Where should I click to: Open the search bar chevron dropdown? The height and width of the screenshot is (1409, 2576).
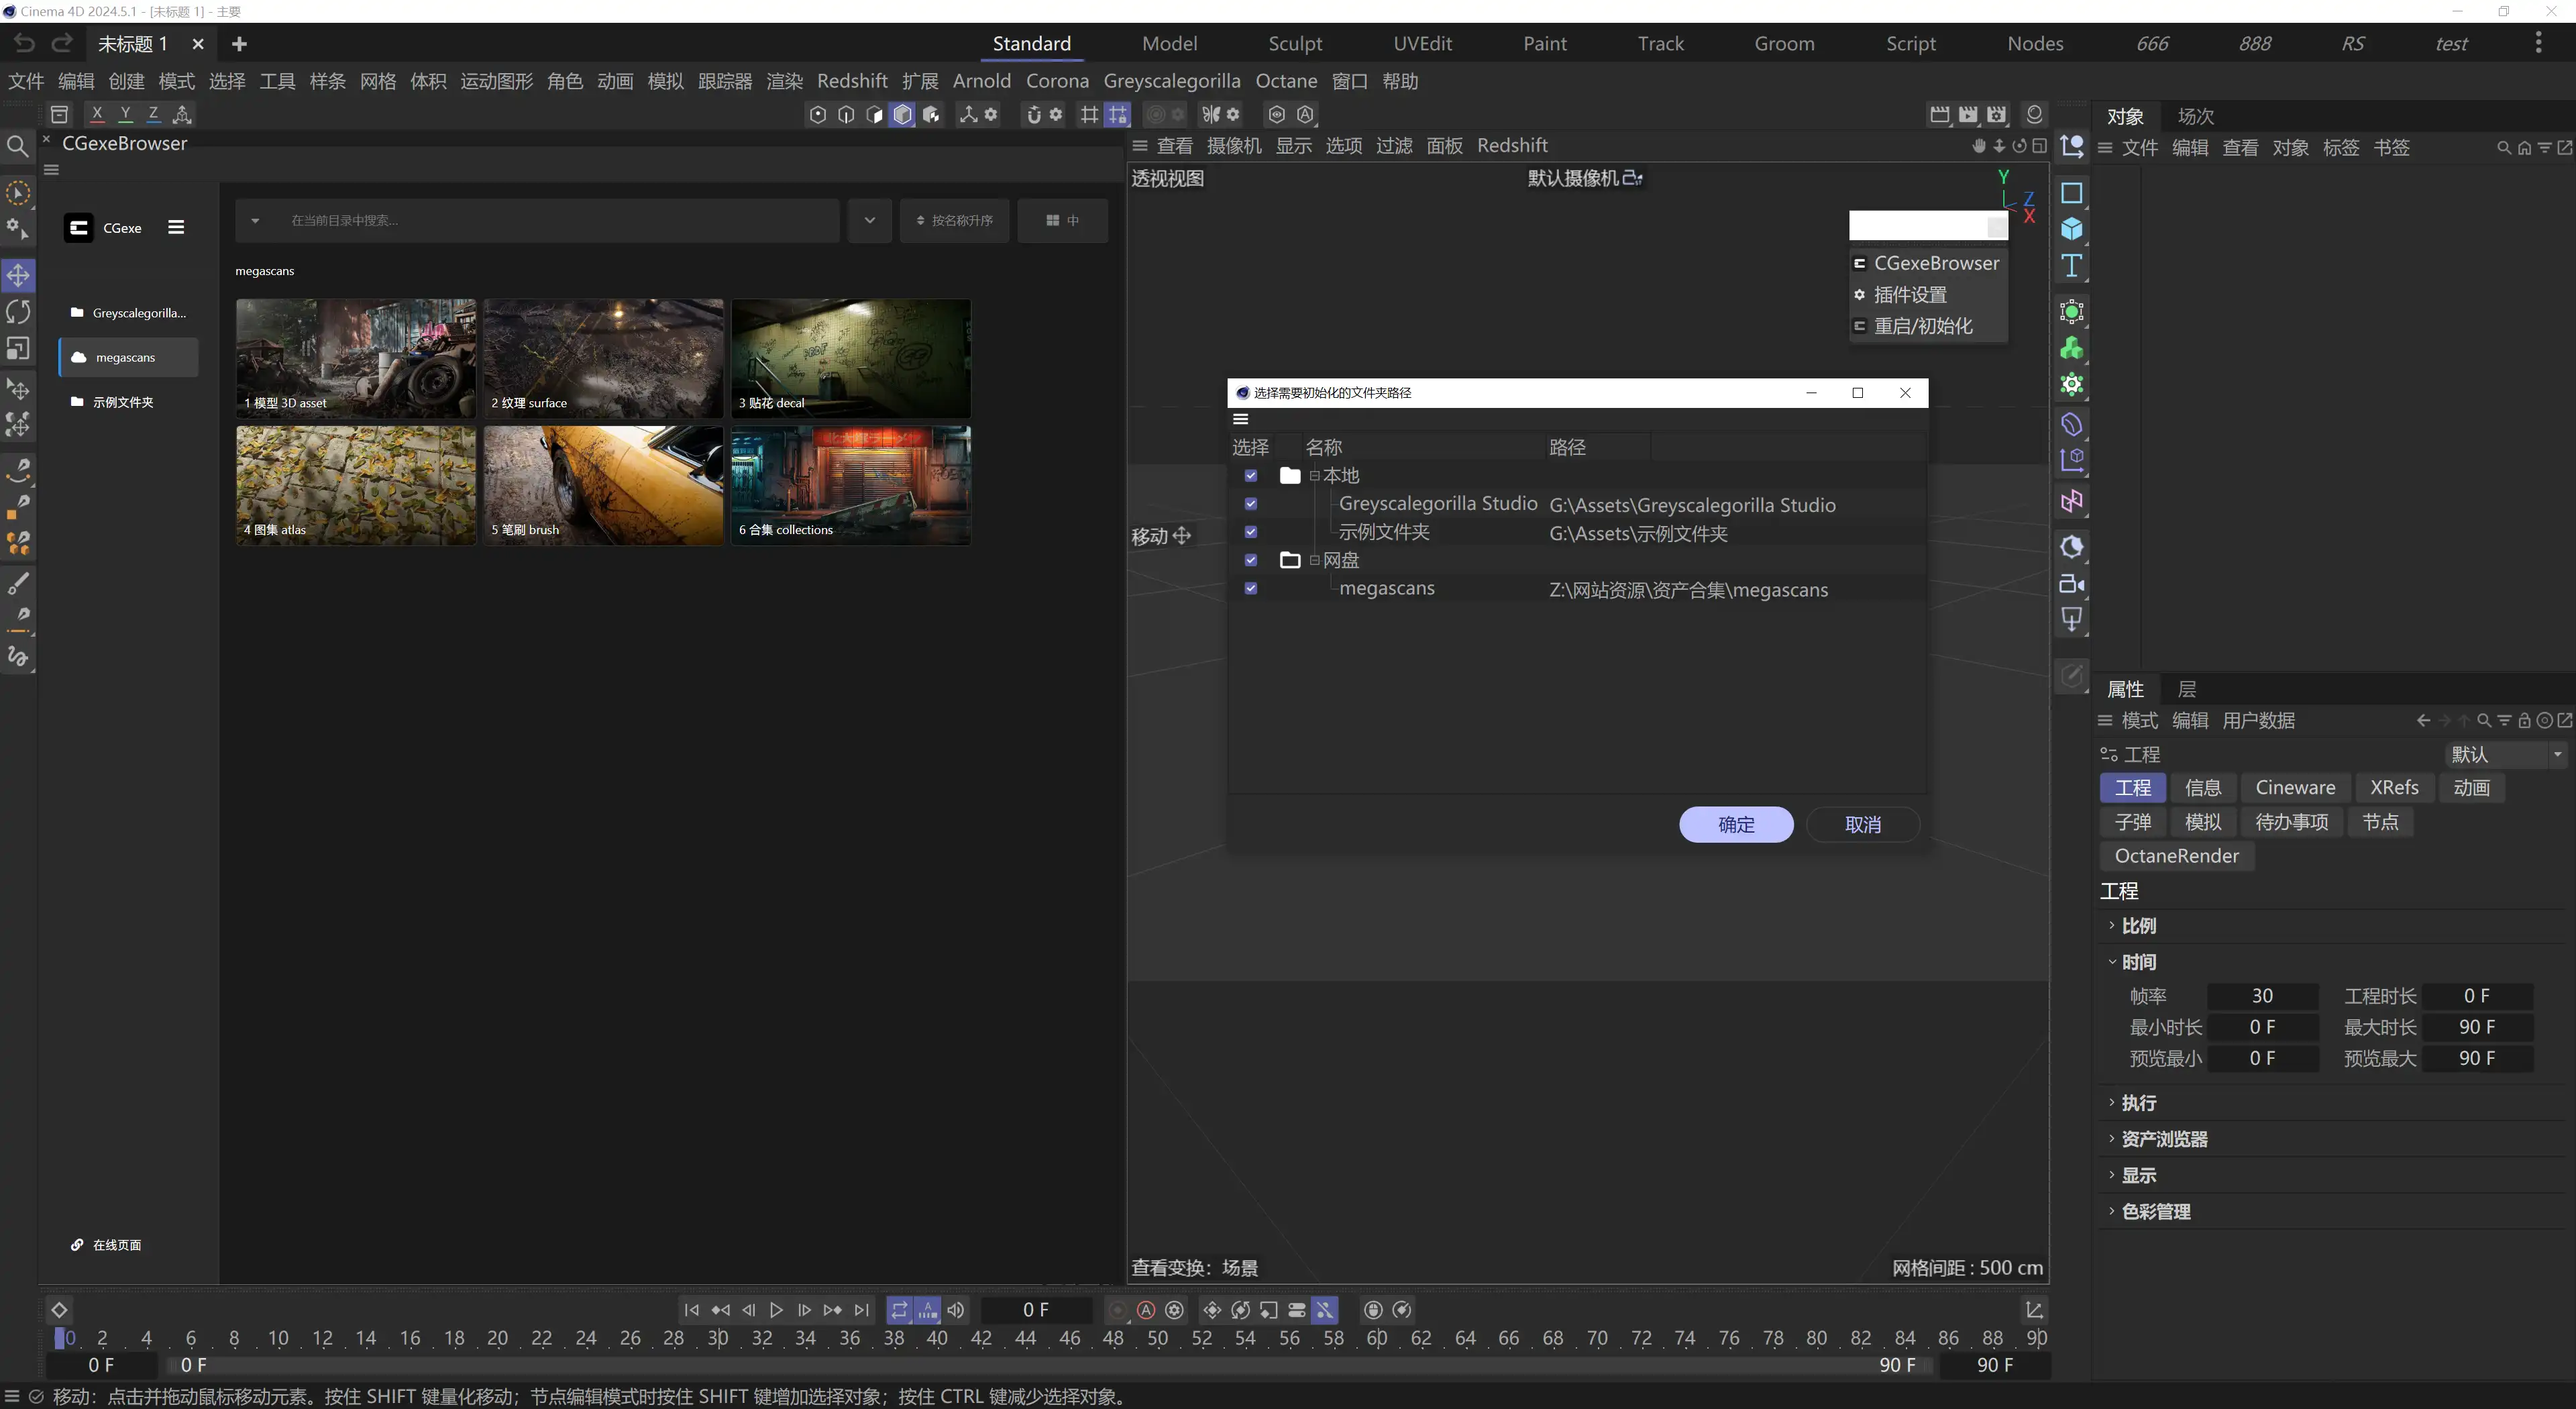point(869,220)
